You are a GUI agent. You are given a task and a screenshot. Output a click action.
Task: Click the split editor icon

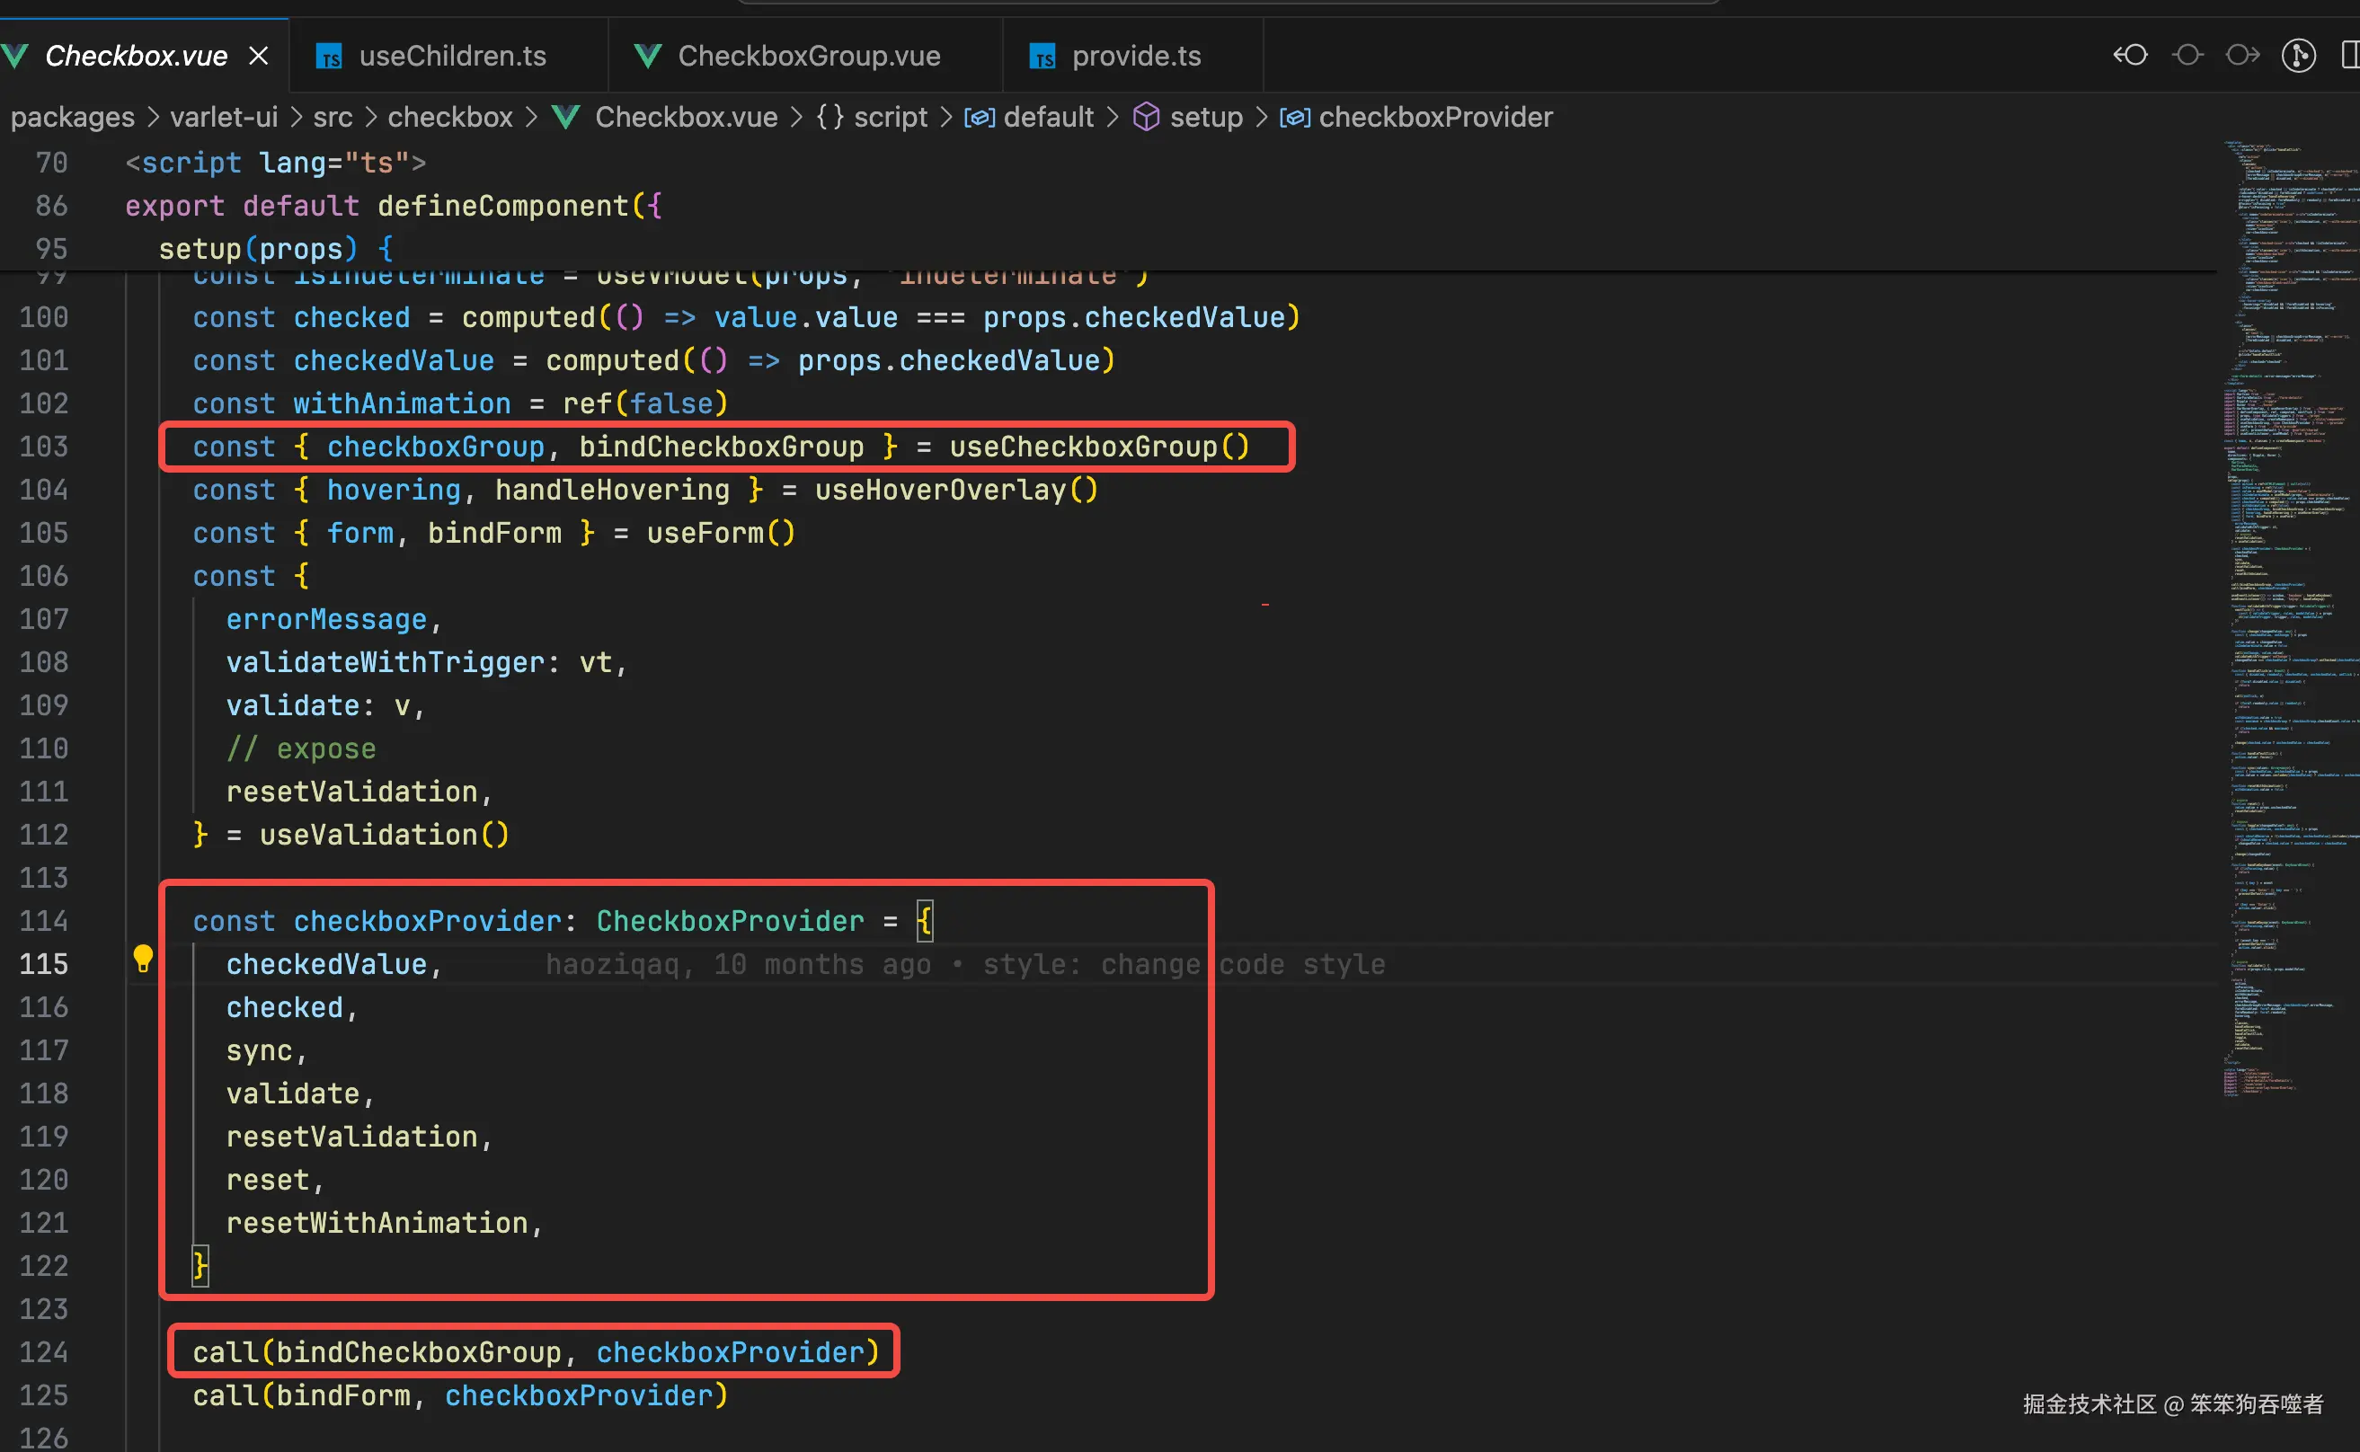[x=2349, y=56]
